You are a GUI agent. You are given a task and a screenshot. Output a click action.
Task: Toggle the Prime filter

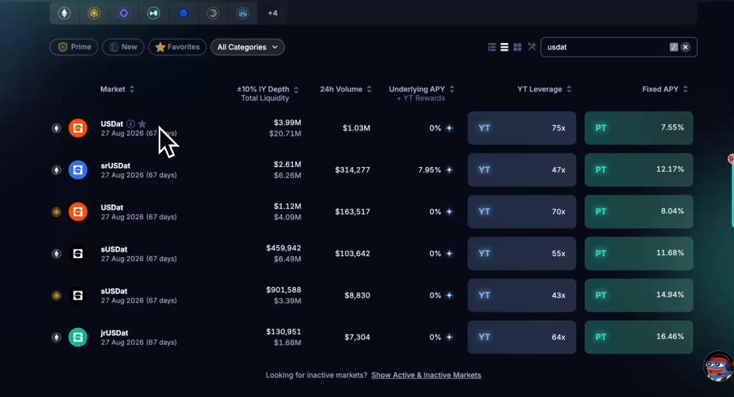click(x=74, y=47)
